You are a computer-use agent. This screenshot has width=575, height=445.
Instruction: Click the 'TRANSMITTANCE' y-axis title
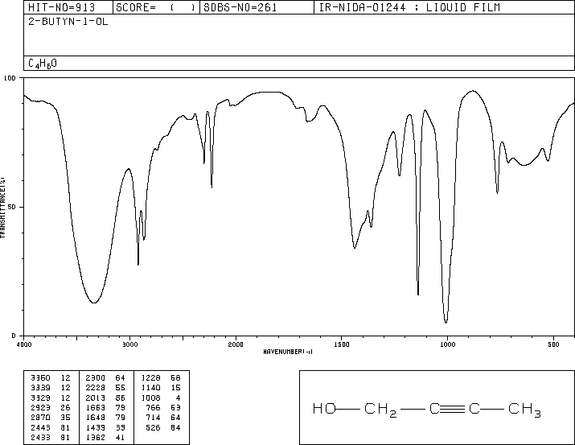click(2, 208)
